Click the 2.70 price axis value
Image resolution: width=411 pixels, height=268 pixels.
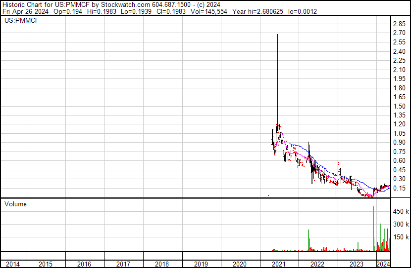(x=399, y=33)
